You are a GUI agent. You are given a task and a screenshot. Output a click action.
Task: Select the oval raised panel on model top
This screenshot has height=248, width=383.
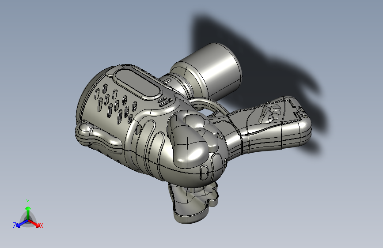(x=139, y=84)
